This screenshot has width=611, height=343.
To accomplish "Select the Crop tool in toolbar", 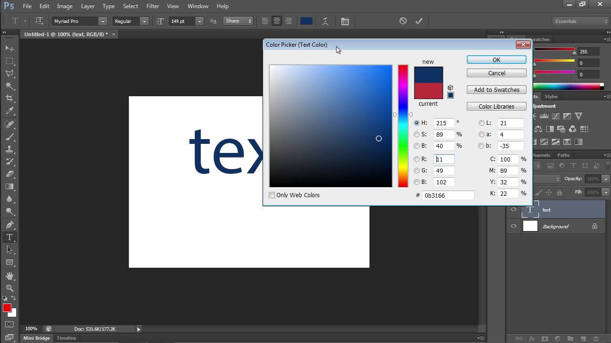I will coord(10,98).
